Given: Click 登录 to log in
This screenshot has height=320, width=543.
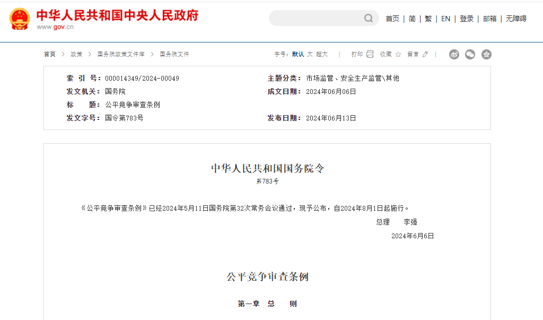Looking at the screenshot, I should (x=467, y=19).
